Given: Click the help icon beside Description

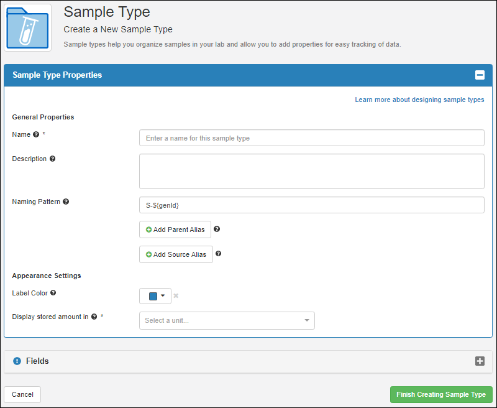Looking at the screenshot, I should (x=53, y=159).
